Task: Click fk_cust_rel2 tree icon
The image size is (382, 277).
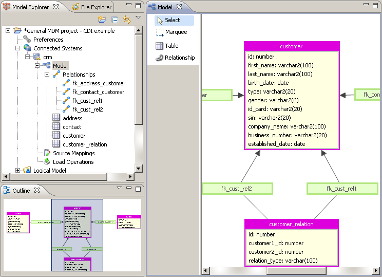Action: (66, 109)
